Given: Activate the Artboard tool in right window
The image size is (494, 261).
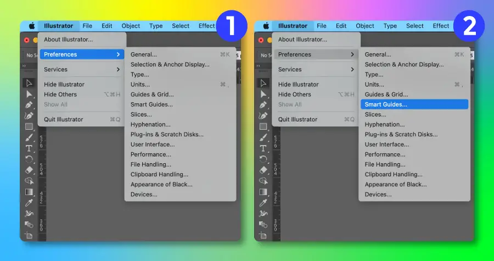Looking at the screenshot, I should click(263, 235).
